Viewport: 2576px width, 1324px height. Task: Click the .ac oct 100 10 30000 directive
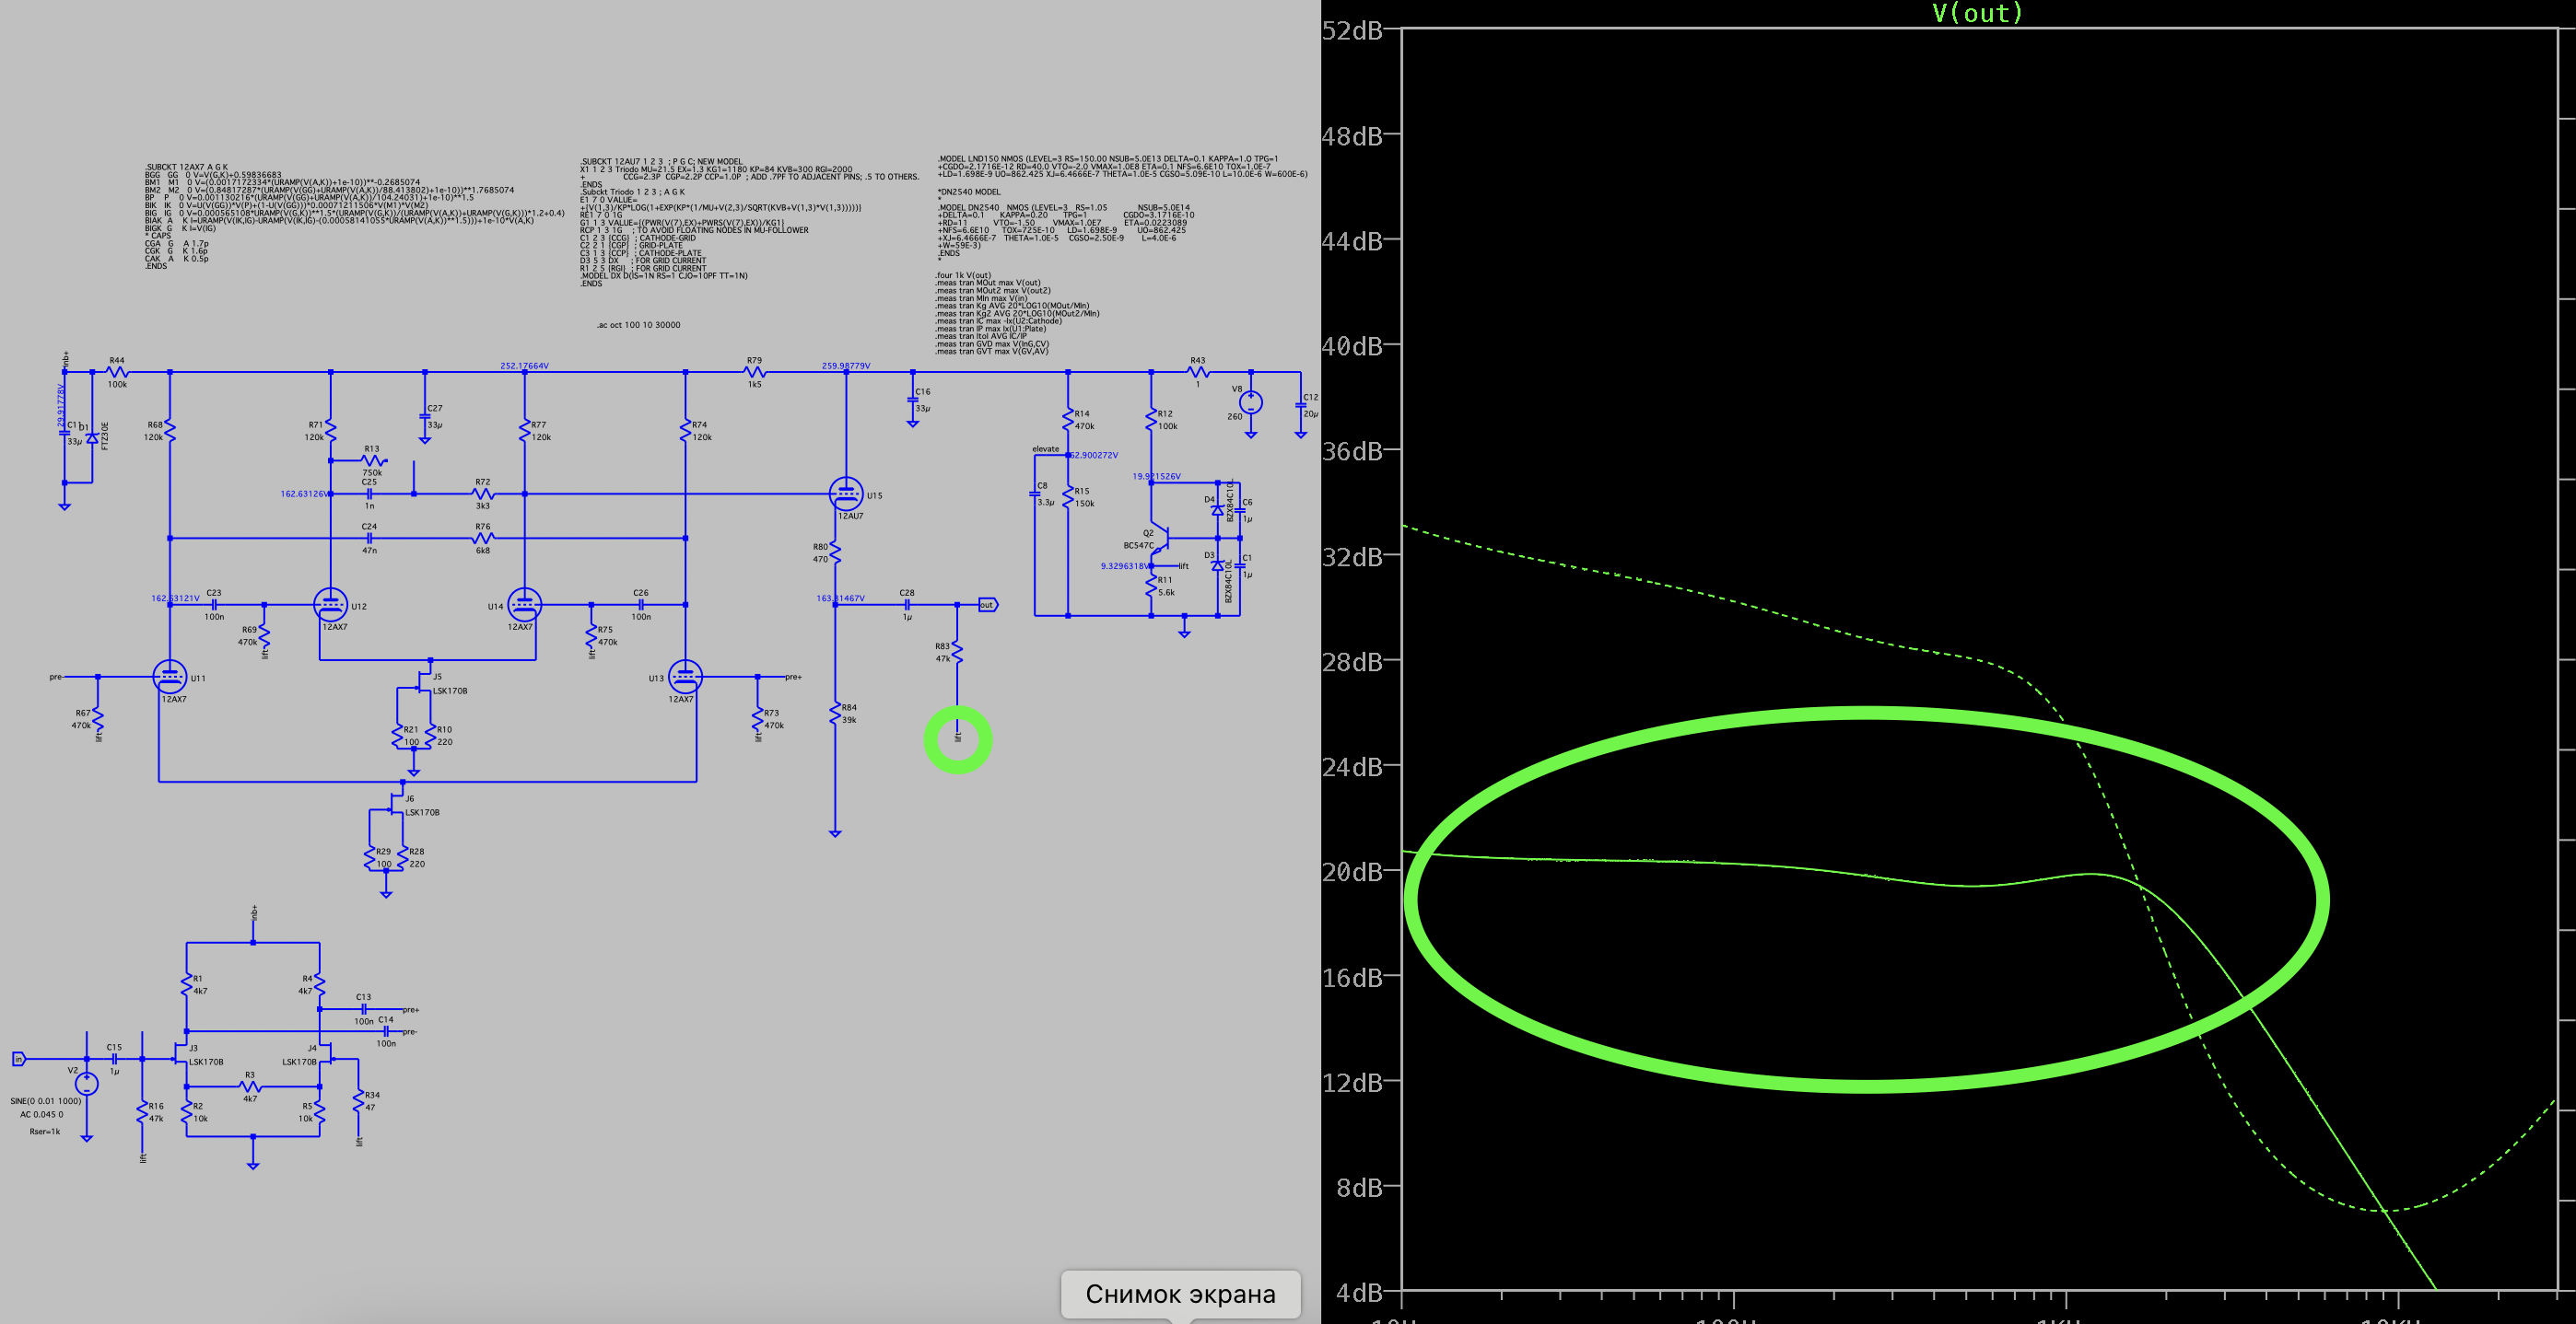click(x=638, y=325)
